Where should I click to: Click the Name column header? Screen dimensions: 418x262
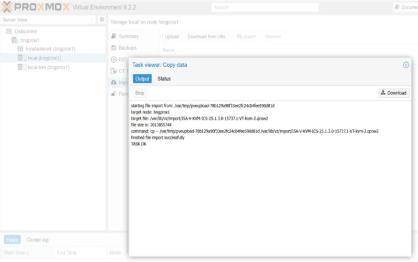169,50
